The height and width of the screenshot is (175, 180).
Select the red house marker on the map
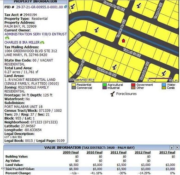click(x=123, y=41)
